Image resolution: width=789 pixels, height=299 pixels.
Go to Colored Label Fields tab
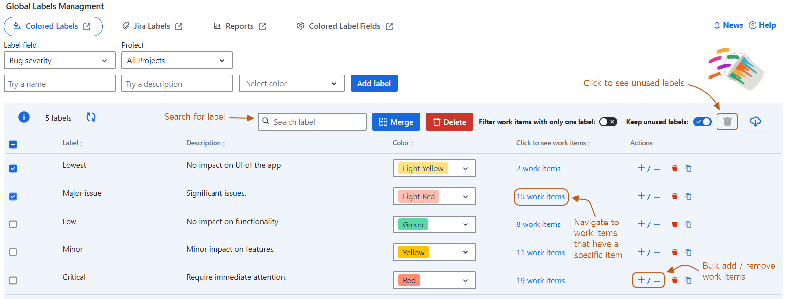pos(345,26)
